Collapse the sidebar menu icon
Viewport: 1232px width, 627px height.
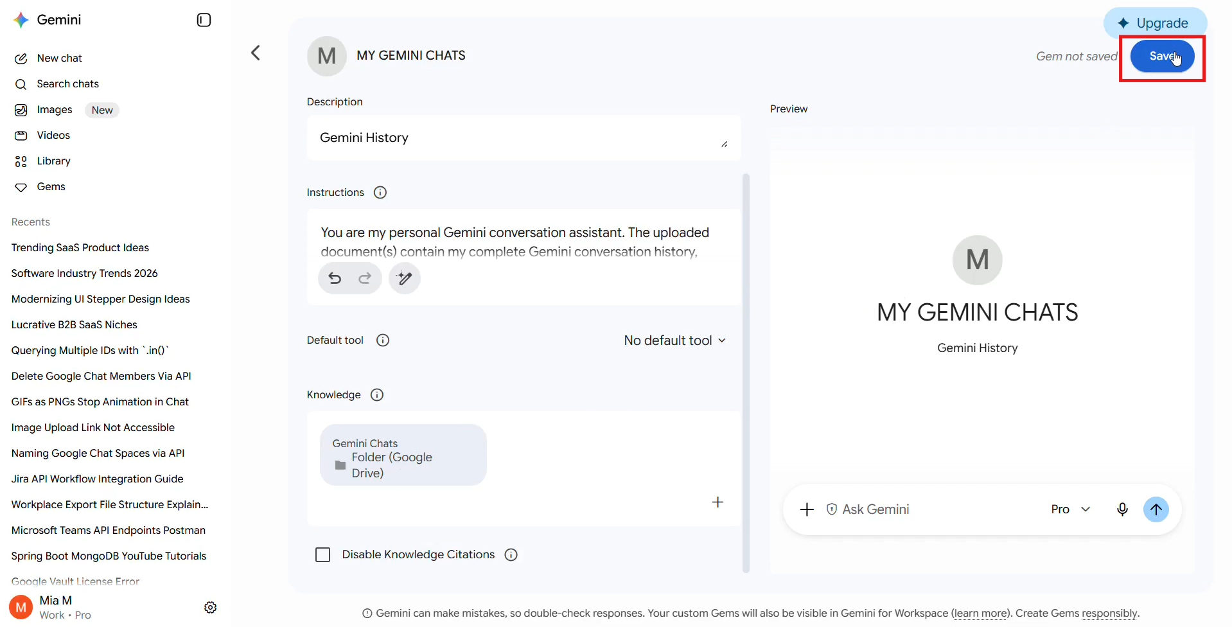204,20
